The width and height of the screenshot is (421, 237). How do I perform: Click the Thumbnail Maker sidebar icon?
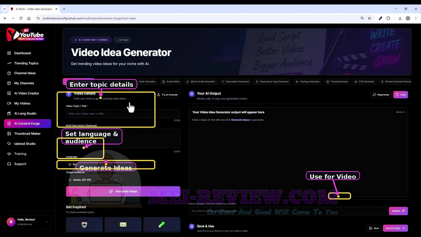(x=9, y=134)
